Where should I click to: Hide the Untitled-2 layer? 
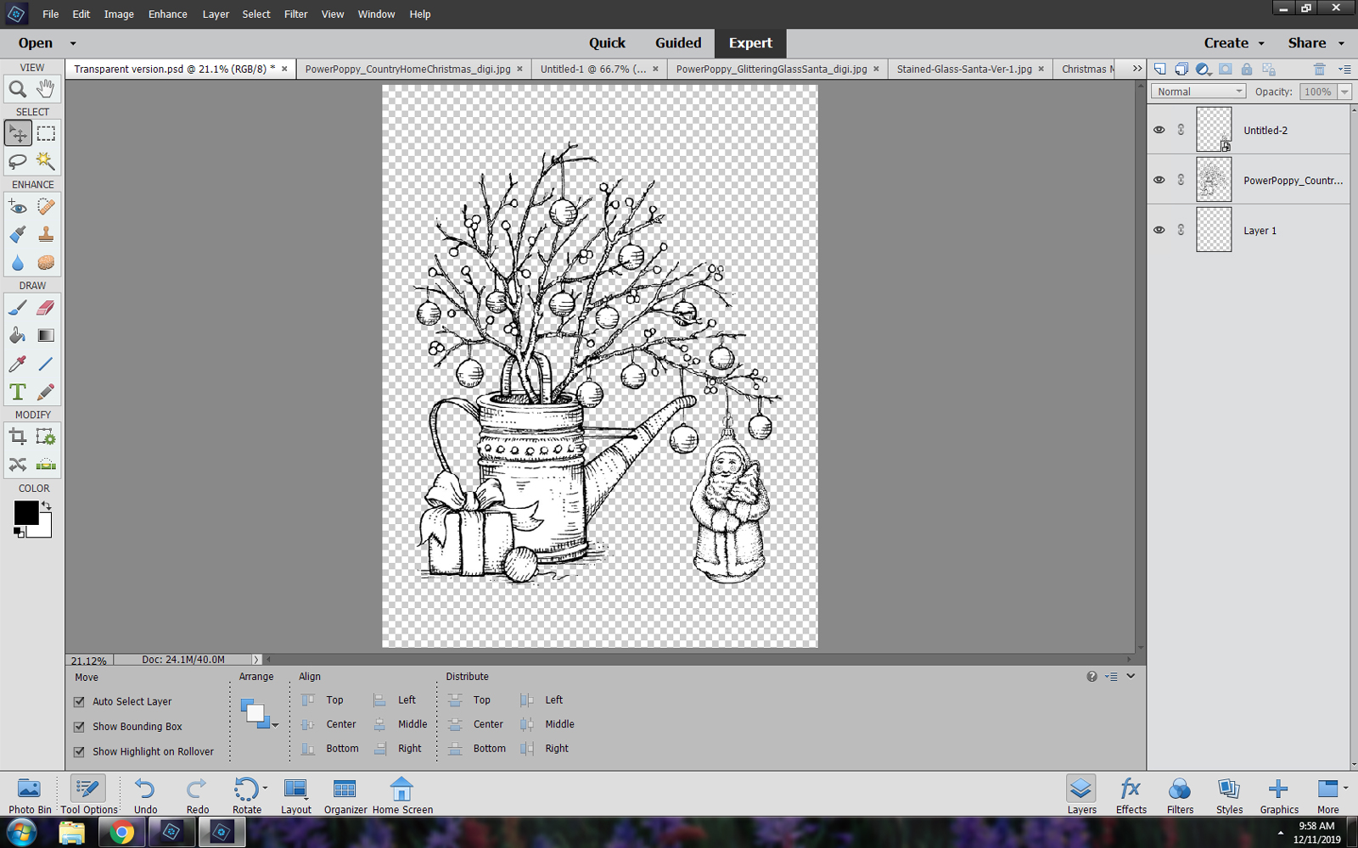(x=1159, y=130)
